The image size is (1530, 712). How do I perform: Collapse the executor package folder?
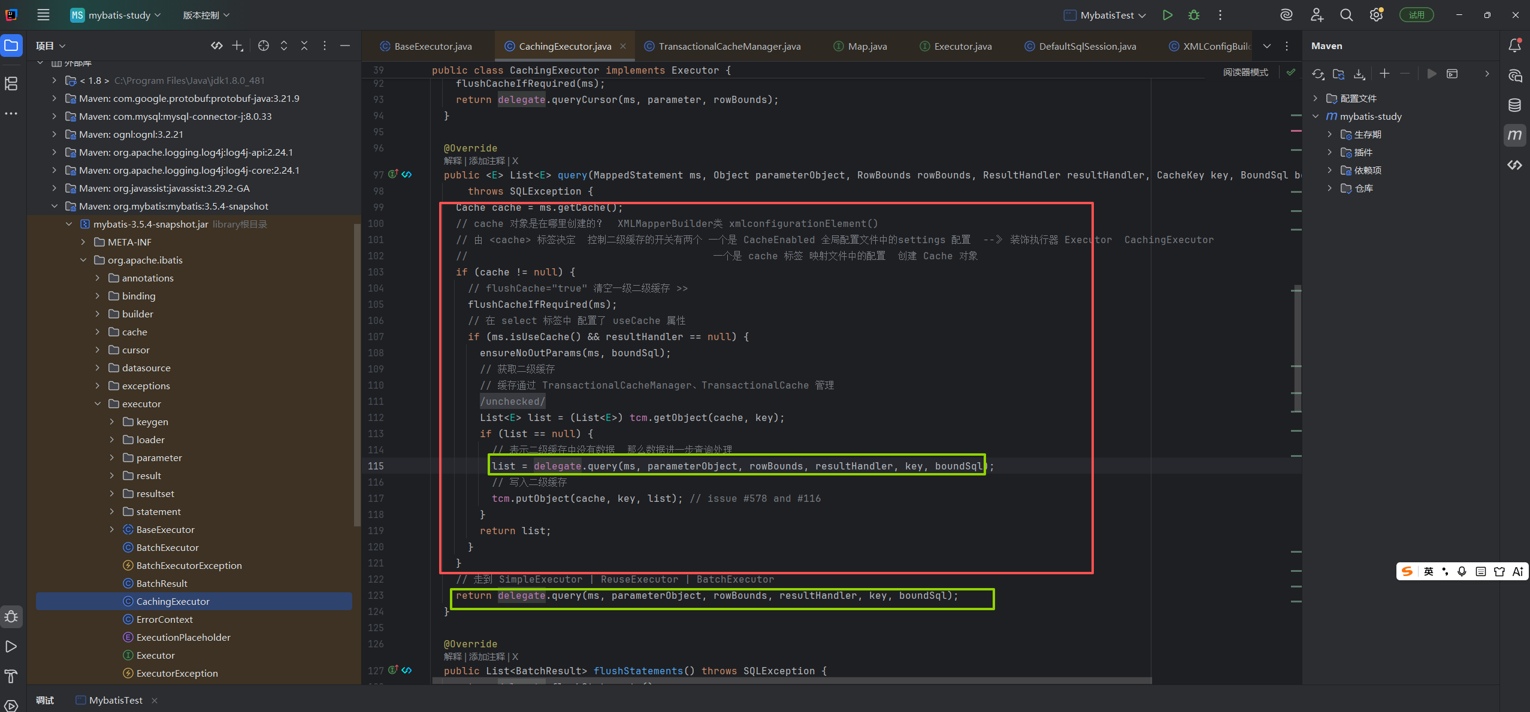[98, 404]
